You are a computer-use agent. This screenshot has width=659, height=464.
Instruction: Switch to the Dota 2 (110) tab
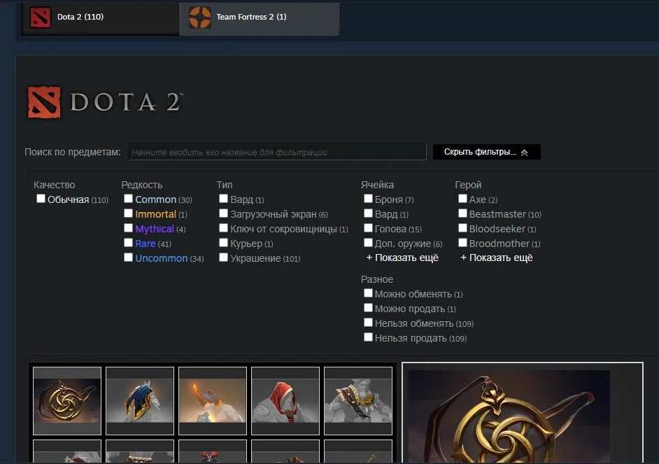pos(101,18)
